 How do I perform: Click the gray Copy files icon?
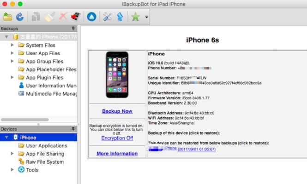(36, 17)
